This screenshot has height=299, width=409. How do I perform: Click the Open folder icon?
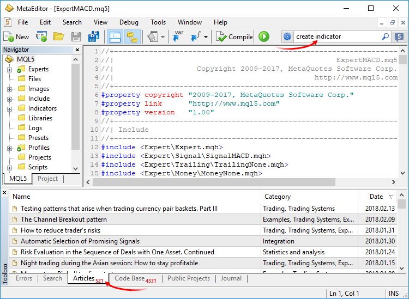pos(59,36)
